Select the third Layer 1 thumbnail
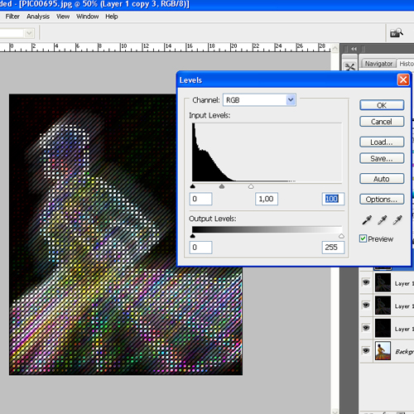Screen dimensions: 414x414 [383, 328]
